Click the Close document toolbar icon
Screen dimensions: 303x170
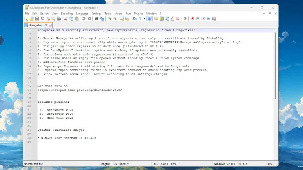48,19
